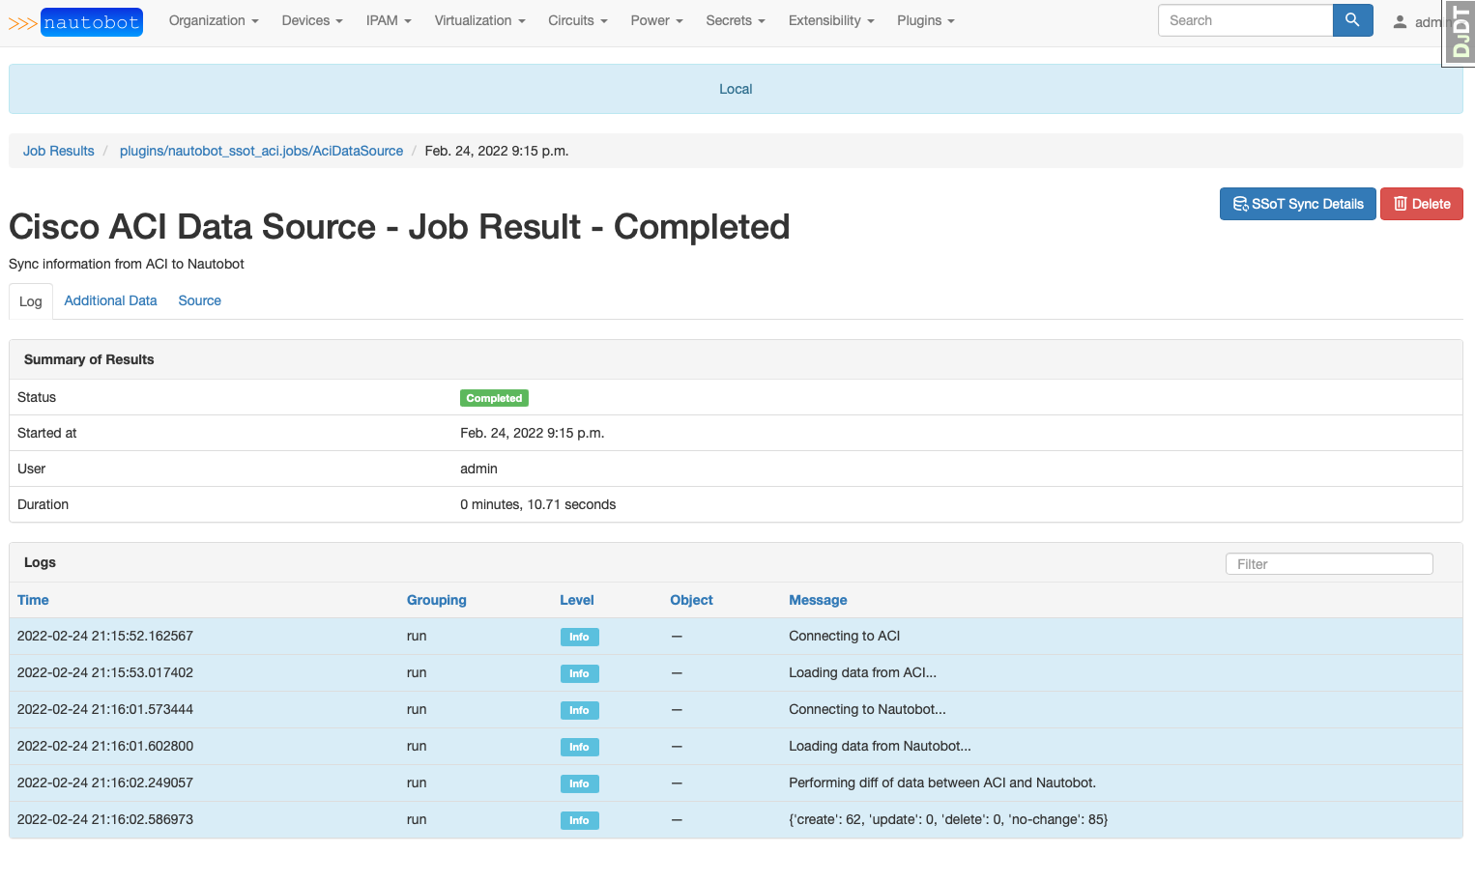1475x882 pixels.
Task: Click the job result page title
Action: coord(399,227)
